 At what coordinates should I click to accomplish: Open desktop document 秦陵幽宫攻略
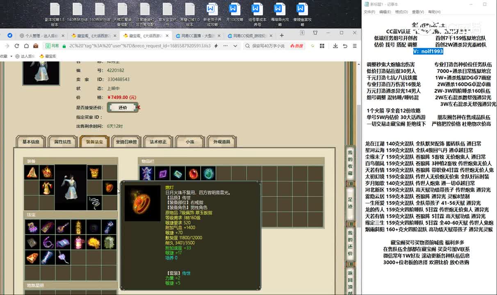pyautogui.click(x=302, y=14)
